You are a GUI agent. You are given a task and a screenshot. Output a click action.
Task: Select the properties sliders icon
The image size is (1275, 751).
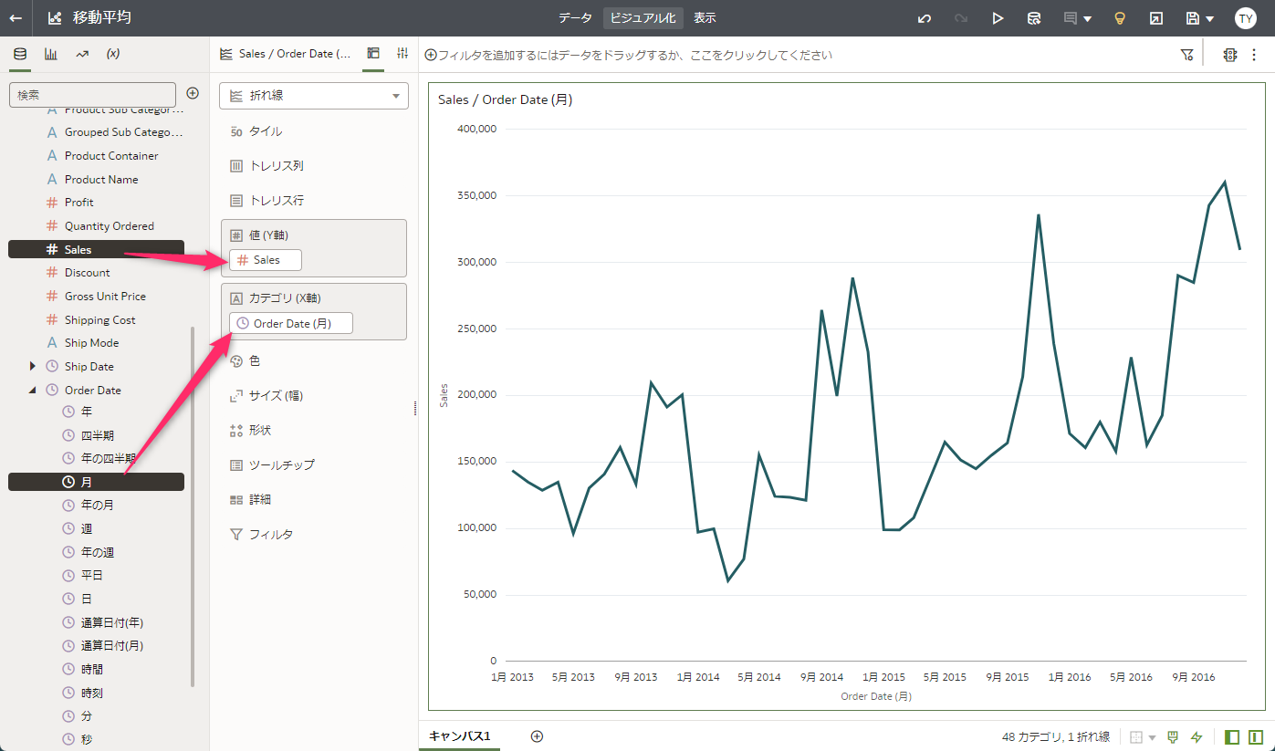[402, 54]
